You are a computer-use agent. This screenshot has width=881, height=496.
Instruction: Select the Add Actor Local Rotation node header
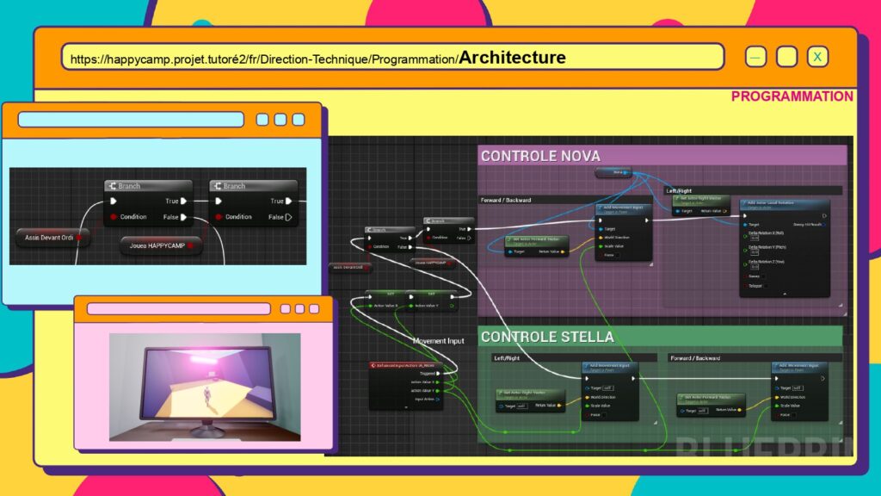click(785, 205)
